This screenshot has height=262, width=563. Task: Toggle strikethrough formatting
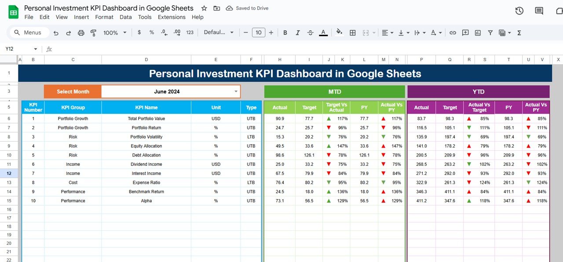(x=311, y=33)
